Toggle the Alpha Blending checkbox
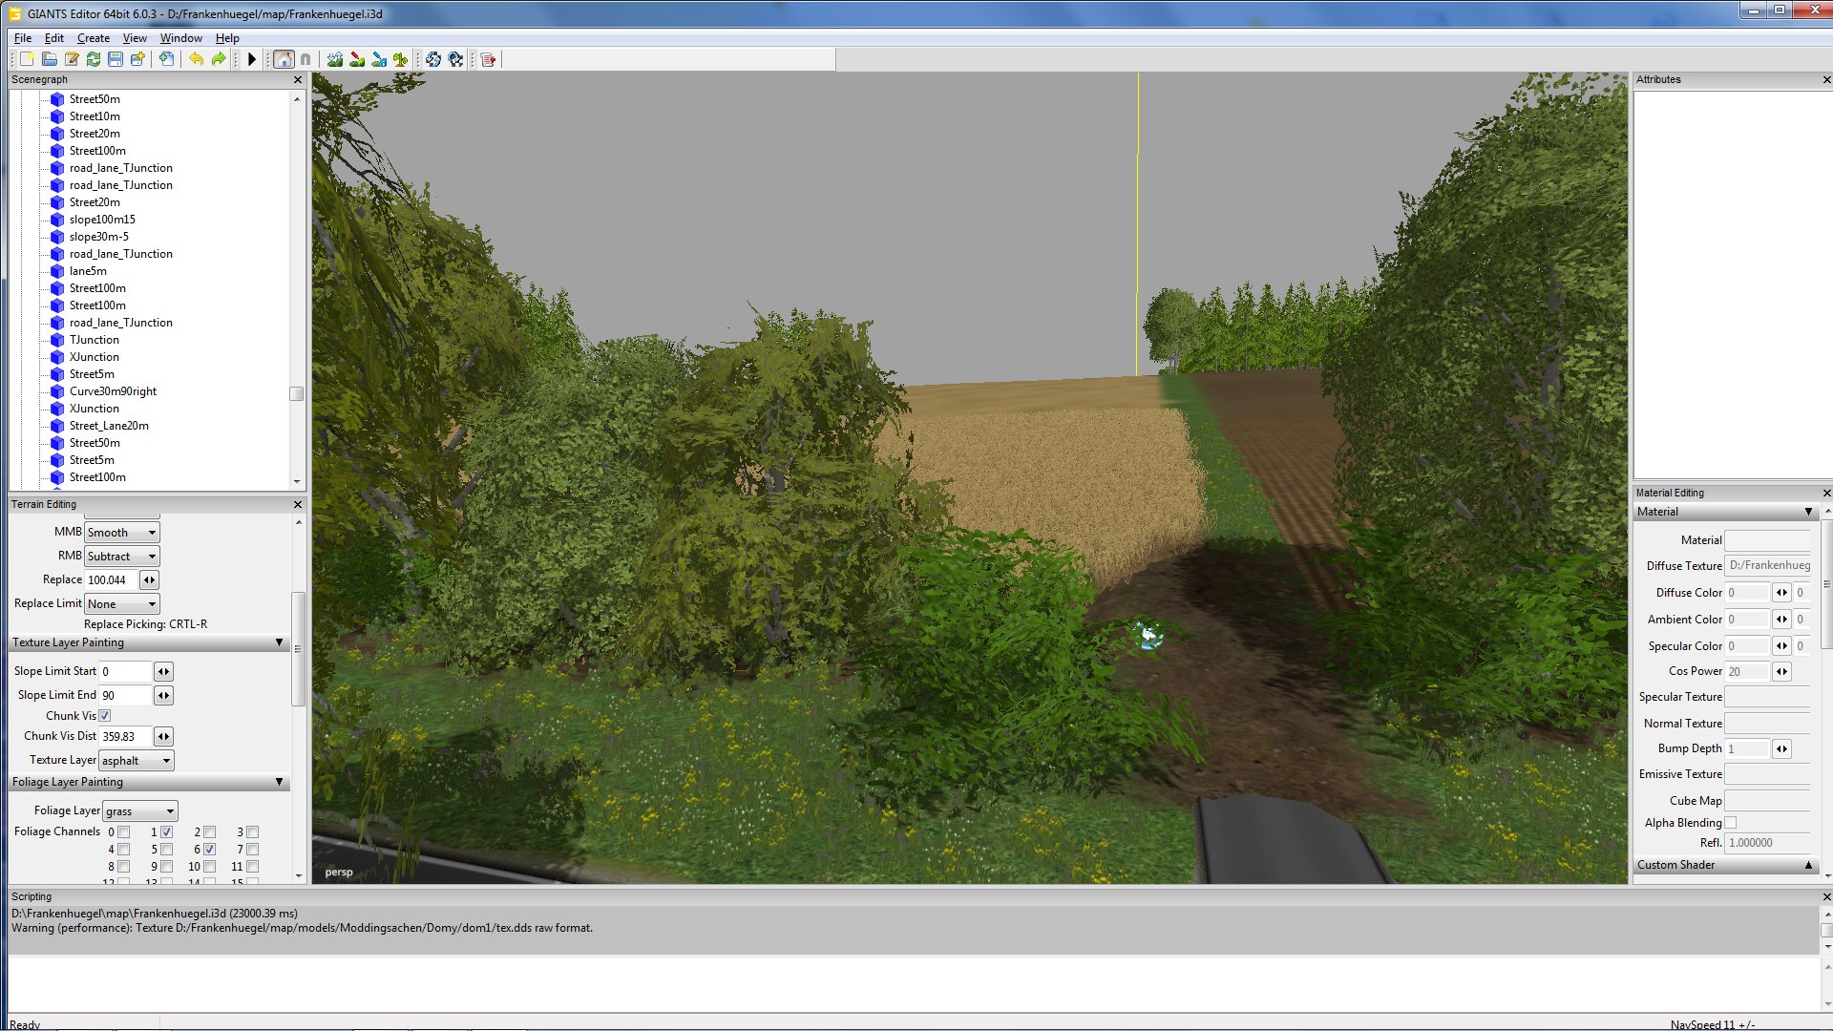 point(1731,823)
